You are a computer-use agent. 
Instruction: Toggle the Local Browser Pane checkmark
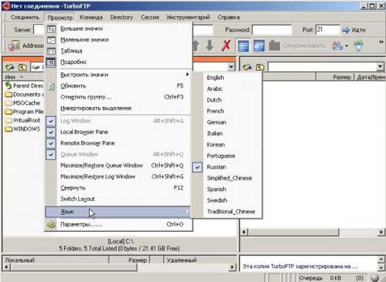pyautogui.click(x=51, y=132)
